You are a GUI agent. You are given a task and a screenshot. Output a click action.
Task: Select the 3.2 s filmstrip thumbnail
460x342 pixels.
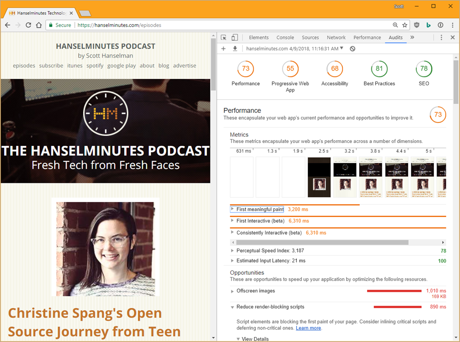coord(345,177)
